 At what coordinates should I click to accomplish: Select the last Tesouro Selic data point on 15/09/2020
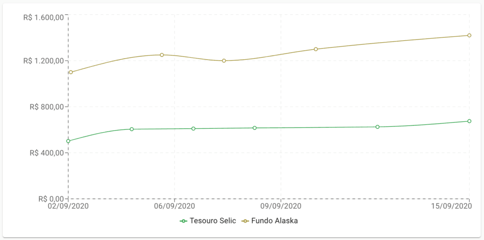tap(469, 121)
